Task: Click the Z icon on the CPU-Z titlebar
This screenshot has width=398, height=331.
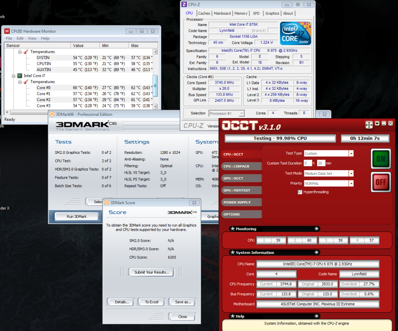Action: coord(183,4)
